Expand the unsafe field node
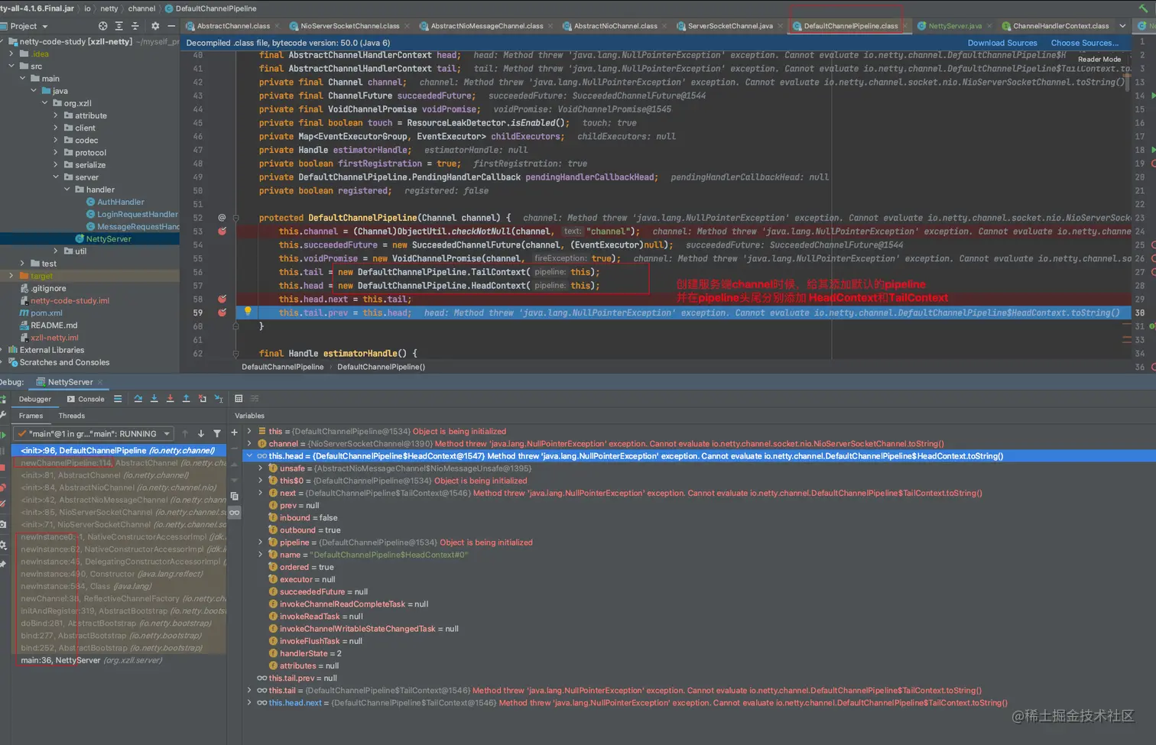The width and height of the screenshot is (1156, 745). (261, 468)
